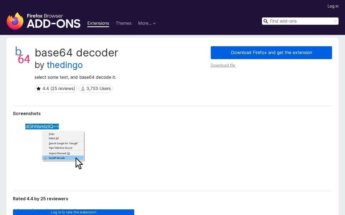This screenshot has width=345, height=215.
Task: Click the Log in link
Action: click(x=333, y=6)
